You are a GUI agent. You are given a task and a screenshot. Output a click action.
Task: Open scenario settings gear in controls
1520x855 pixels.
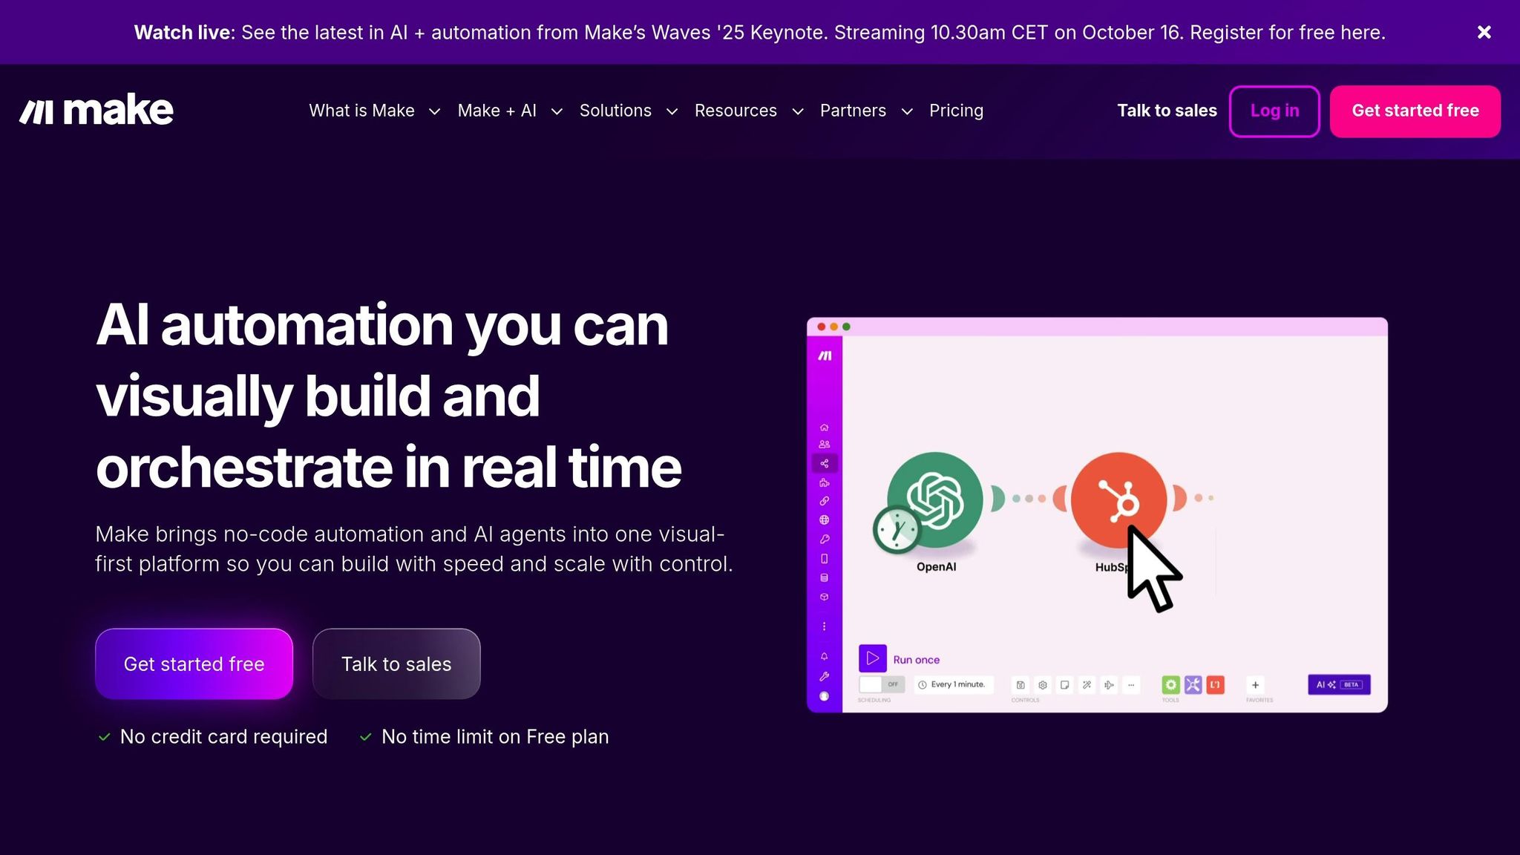pyautogui.click(x=1043, y=685)
